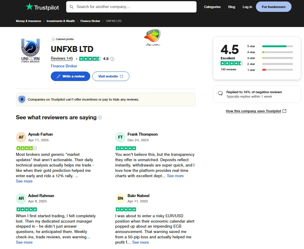Expand Frank Thompson's review via See more
304x249 pixels.
point(175,176)
